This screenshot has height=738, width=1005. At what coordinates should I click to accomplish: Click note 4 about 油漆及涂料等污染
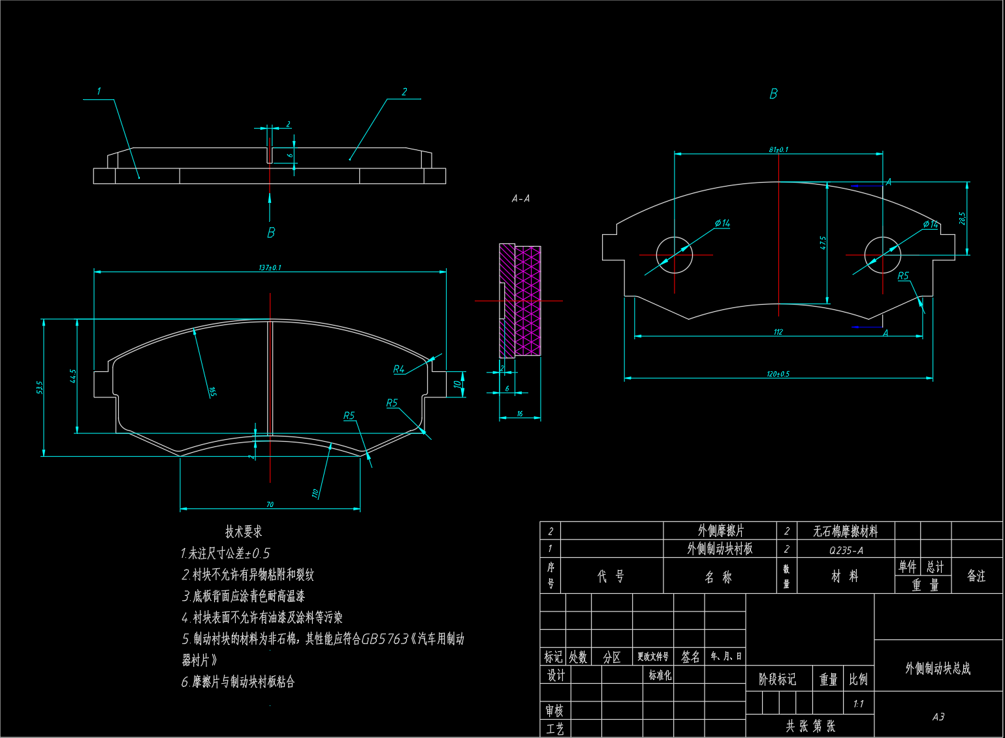click(x=262, y=617)
